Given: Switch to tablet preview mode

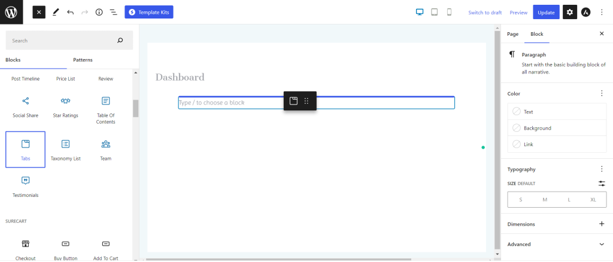Looking at the screenshot, I should click(x=435, y=12).
